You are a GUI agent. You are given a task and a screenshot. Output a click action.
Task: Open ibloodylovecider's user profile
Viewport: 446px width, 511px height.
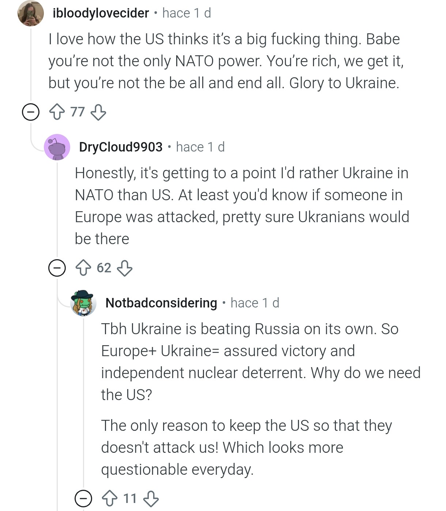coord(101,13)
